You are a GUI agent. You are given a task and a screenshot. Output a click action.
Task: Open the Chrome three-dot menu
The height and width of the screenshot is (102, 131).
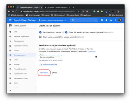click(122, 11)
